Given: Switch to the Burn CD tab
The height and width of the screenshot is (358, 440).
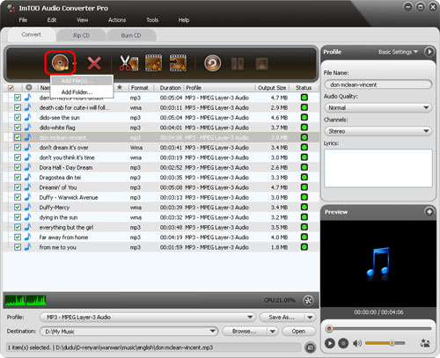Looking at the screenshot, I should point(131,35).
